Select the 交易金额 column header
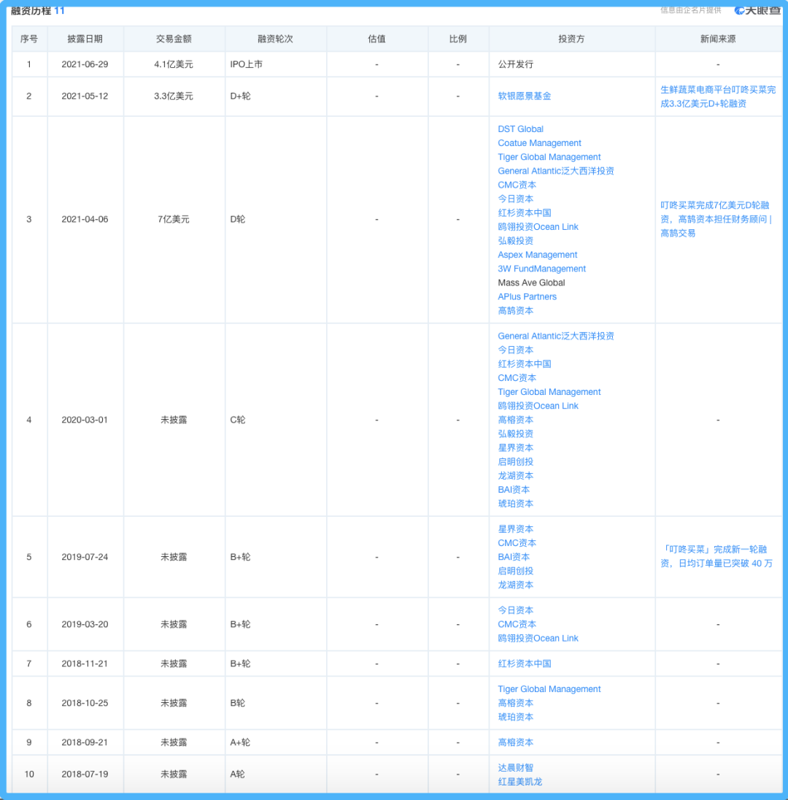788x800 pixels. coord(174,39)
